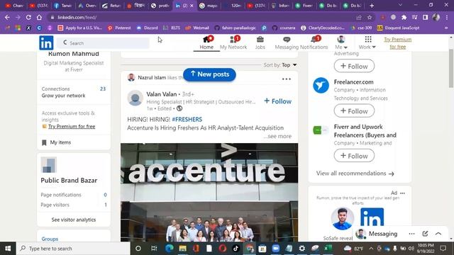Open Public Brand Bazar page

(69, 181)
